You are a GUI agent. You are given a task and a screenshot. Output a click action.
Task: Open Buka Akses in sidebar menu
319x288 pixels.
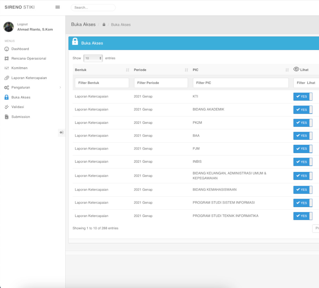[x=21, y=97]
